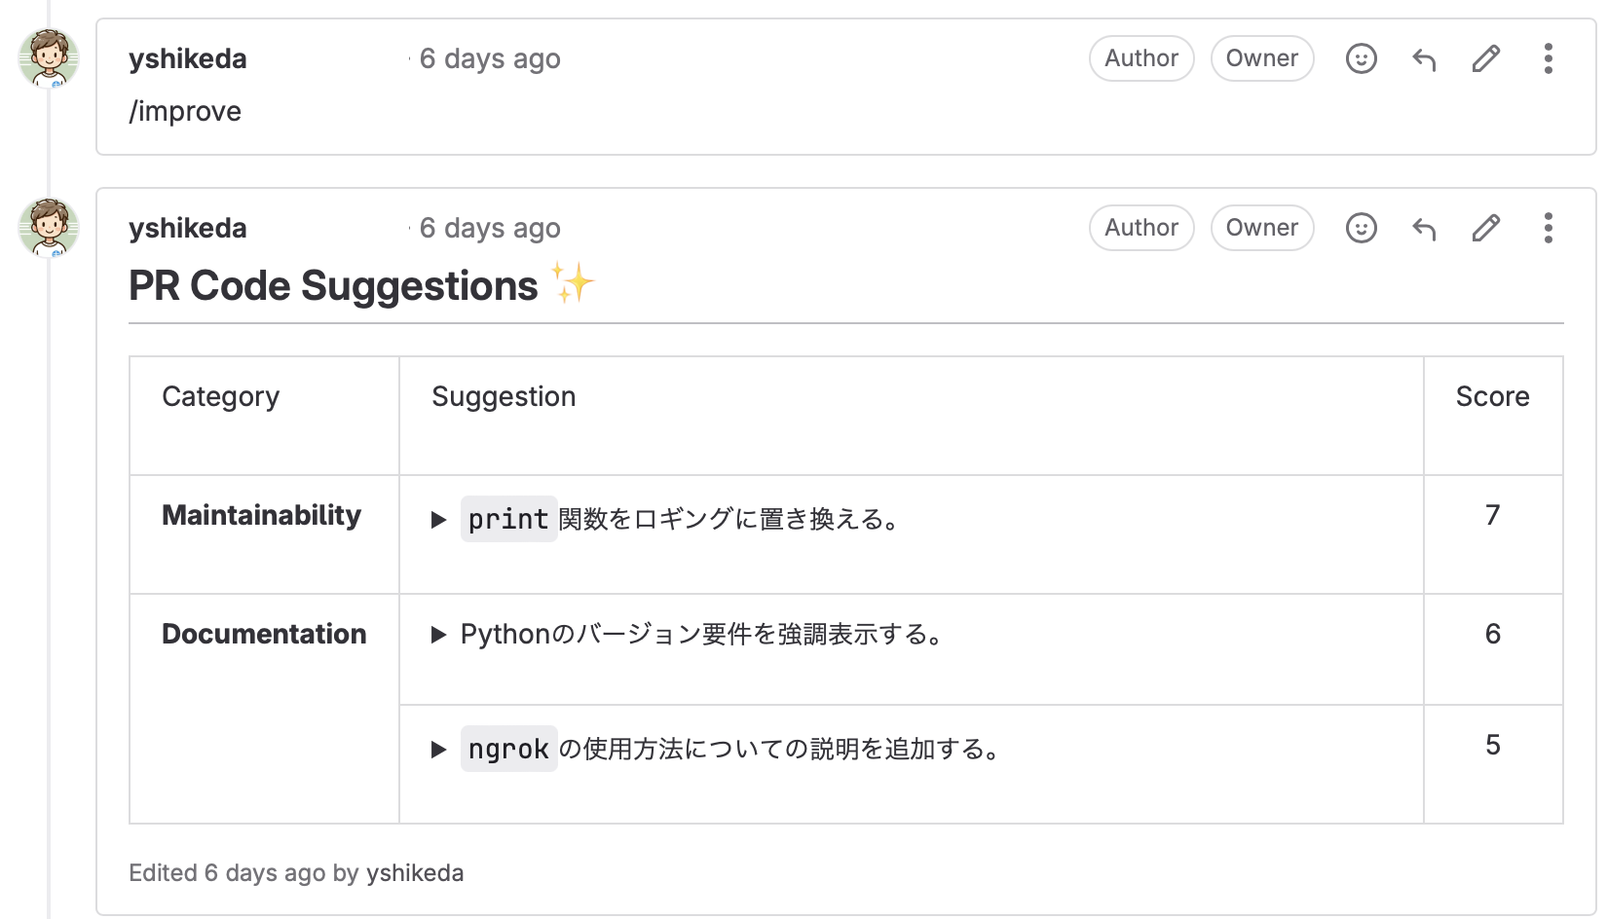Add an emoji reaction to PR Code Suggestions comment
1607x919 pixels.
[1361, 228]
